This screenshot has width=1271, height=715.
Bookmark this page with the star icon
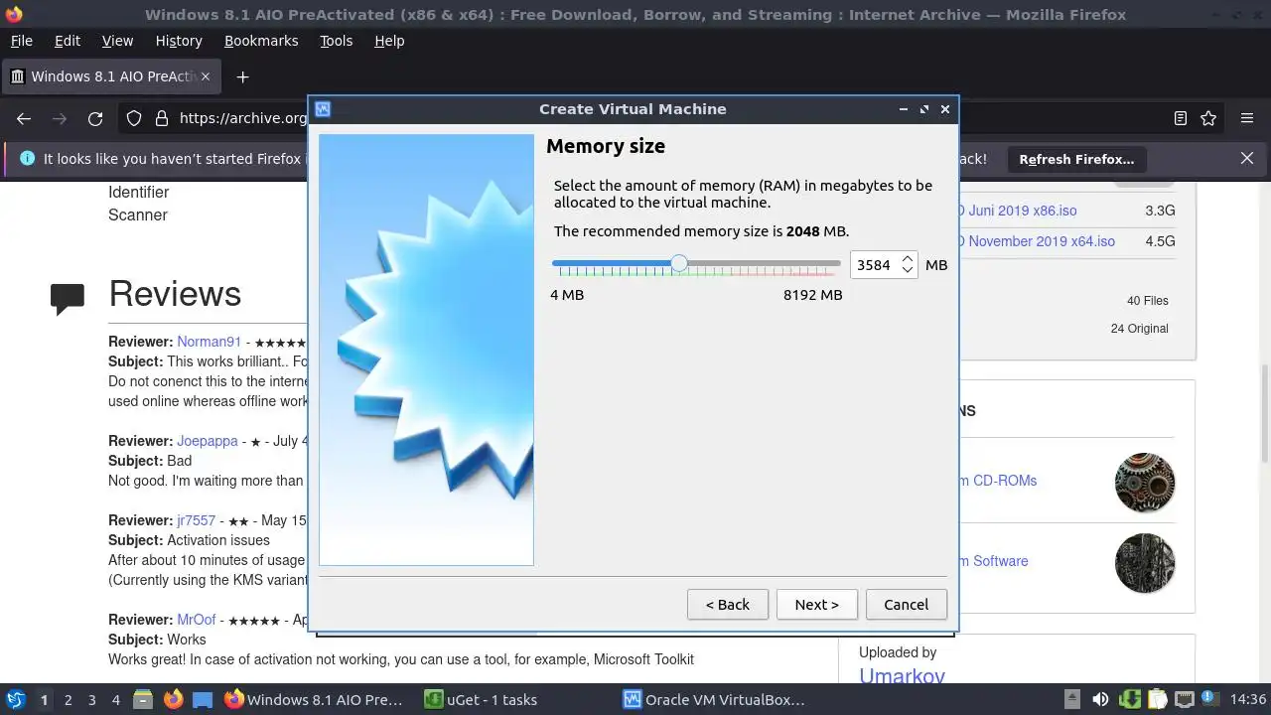coord(1208,118)
